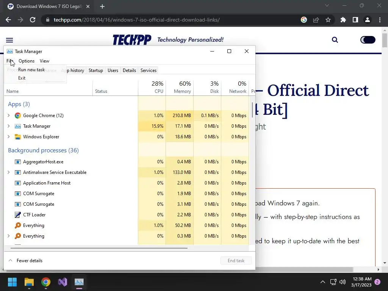Open the Chrome tab search dropdown arrow
Viewport: 388px width, 291px height.
pos(327,5)
